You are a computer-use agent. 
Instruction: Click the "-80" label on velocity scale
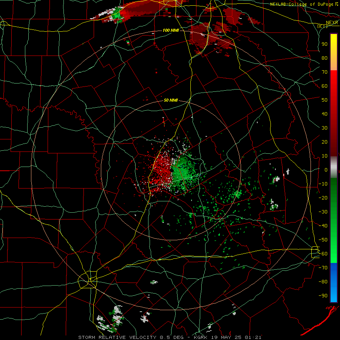click(323, 282)
